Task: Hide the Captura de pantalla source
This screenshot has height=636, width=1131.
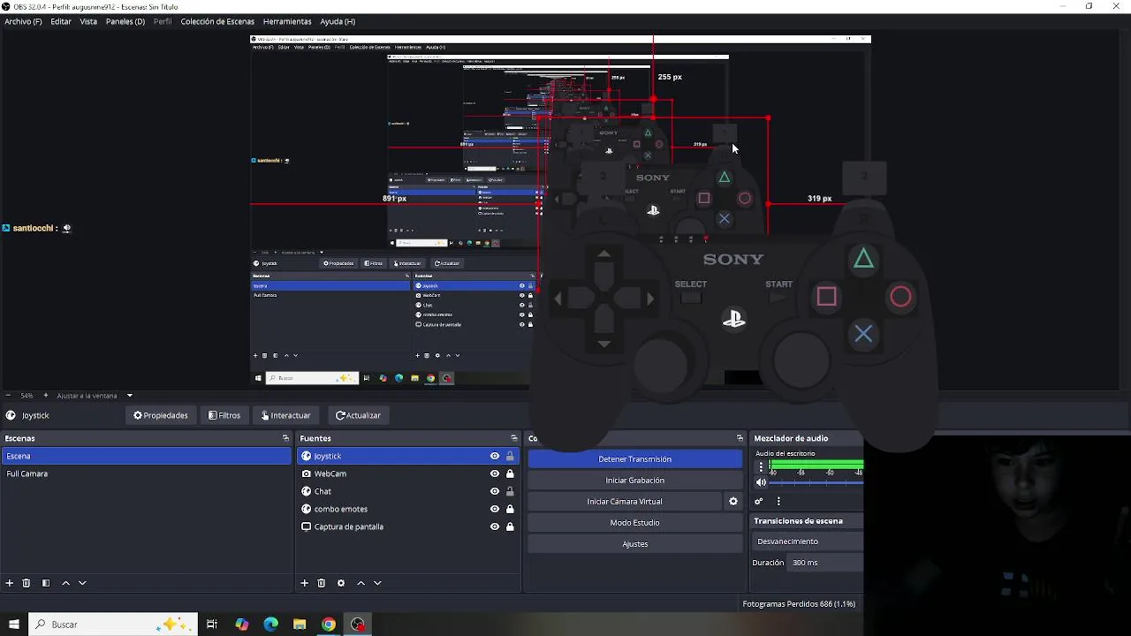Action: (495, 526)
